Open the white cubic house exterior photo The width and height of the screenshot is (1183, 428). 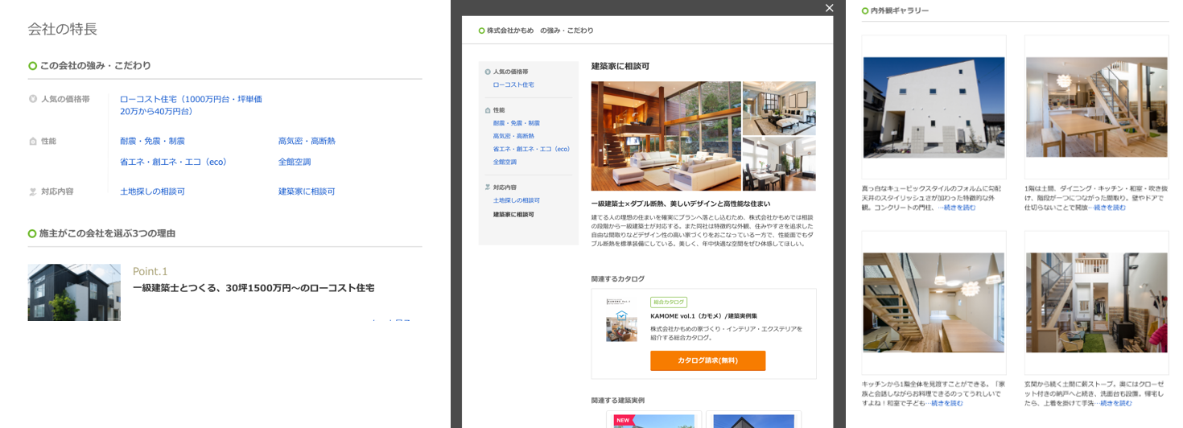[x=934, y=106]
